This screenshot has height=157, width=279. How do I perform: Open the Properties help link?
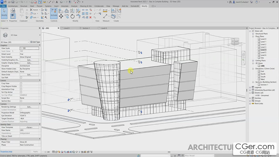[6, 152]
